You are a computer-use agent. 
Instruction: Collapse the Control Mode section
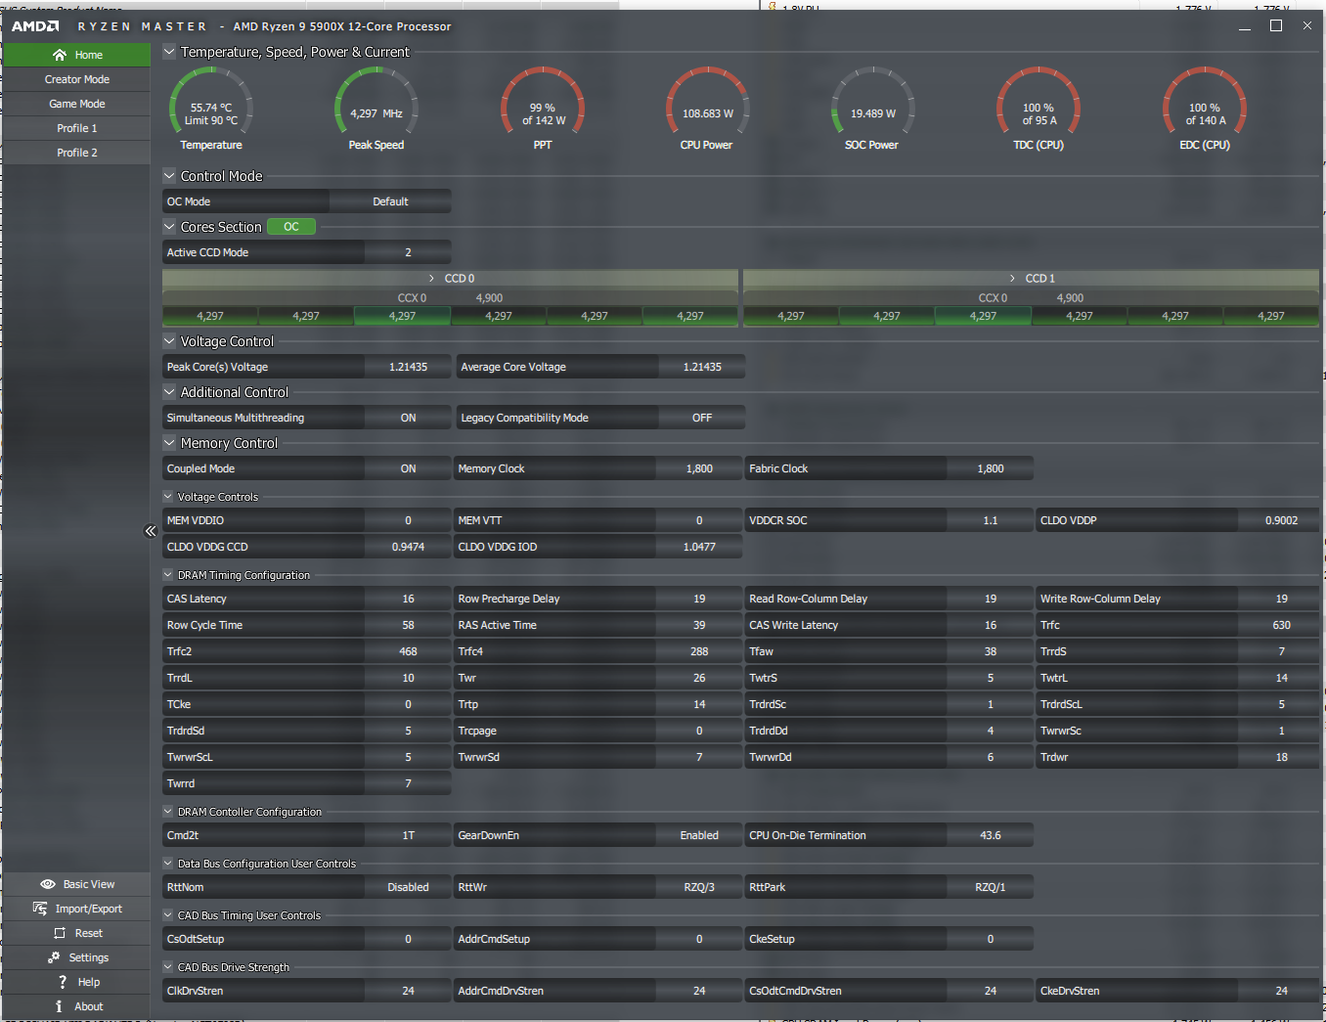point(169,176)
